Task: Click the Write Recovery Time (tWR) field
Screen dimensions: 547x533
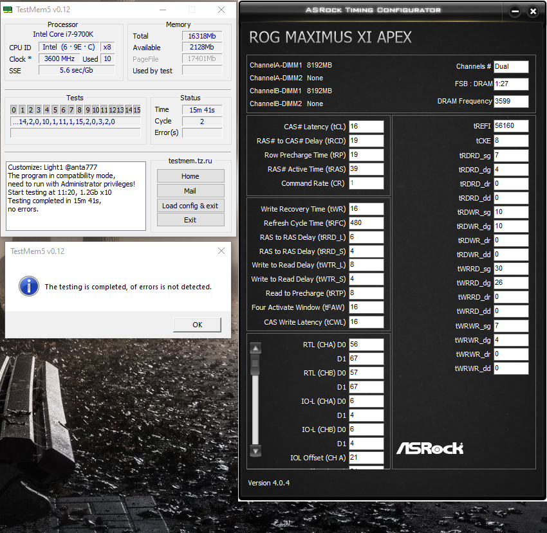Action: click(366, 208)
